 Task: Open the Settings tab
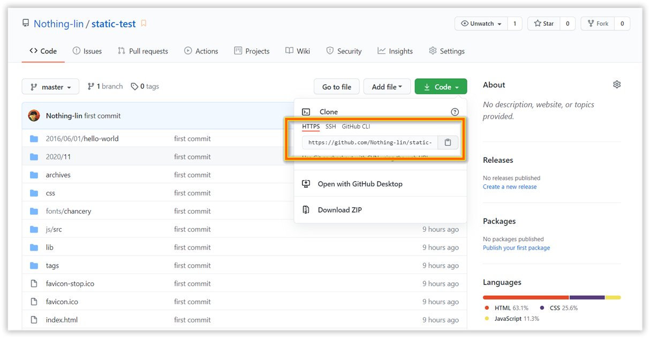pyautogui.click(x=447, y=51)
